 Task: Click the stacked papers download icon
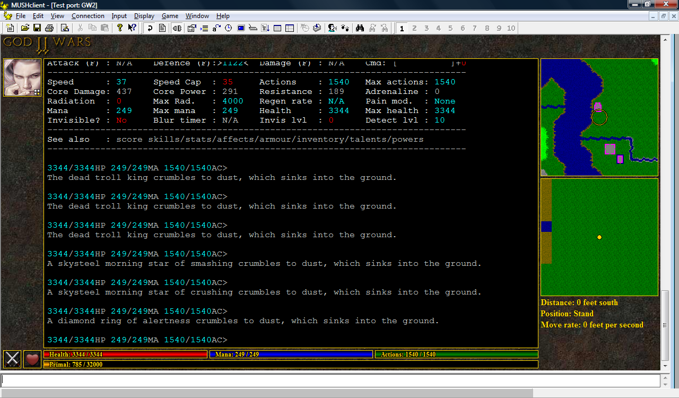pyautogui.click(x=317, y=28)
